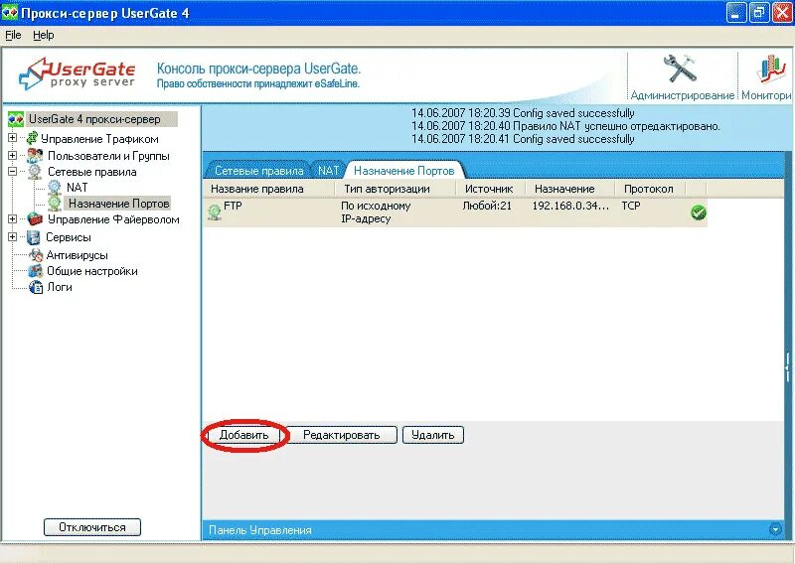This screenshot has width=795, height=564.
Task: Open the File menu
Action: pyautogui.click(x=13, y=35)
